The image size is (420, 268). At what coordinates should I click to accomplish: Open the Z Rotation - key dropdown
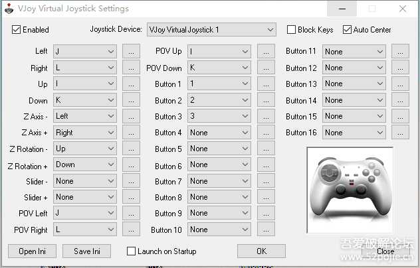[85, 149]
